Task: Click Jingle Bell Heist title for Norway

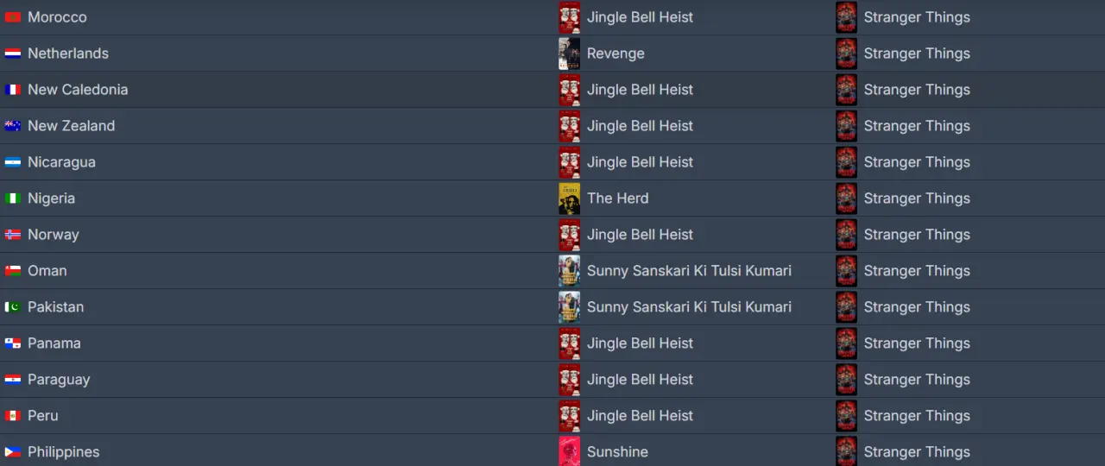Action: coord(640,235)
